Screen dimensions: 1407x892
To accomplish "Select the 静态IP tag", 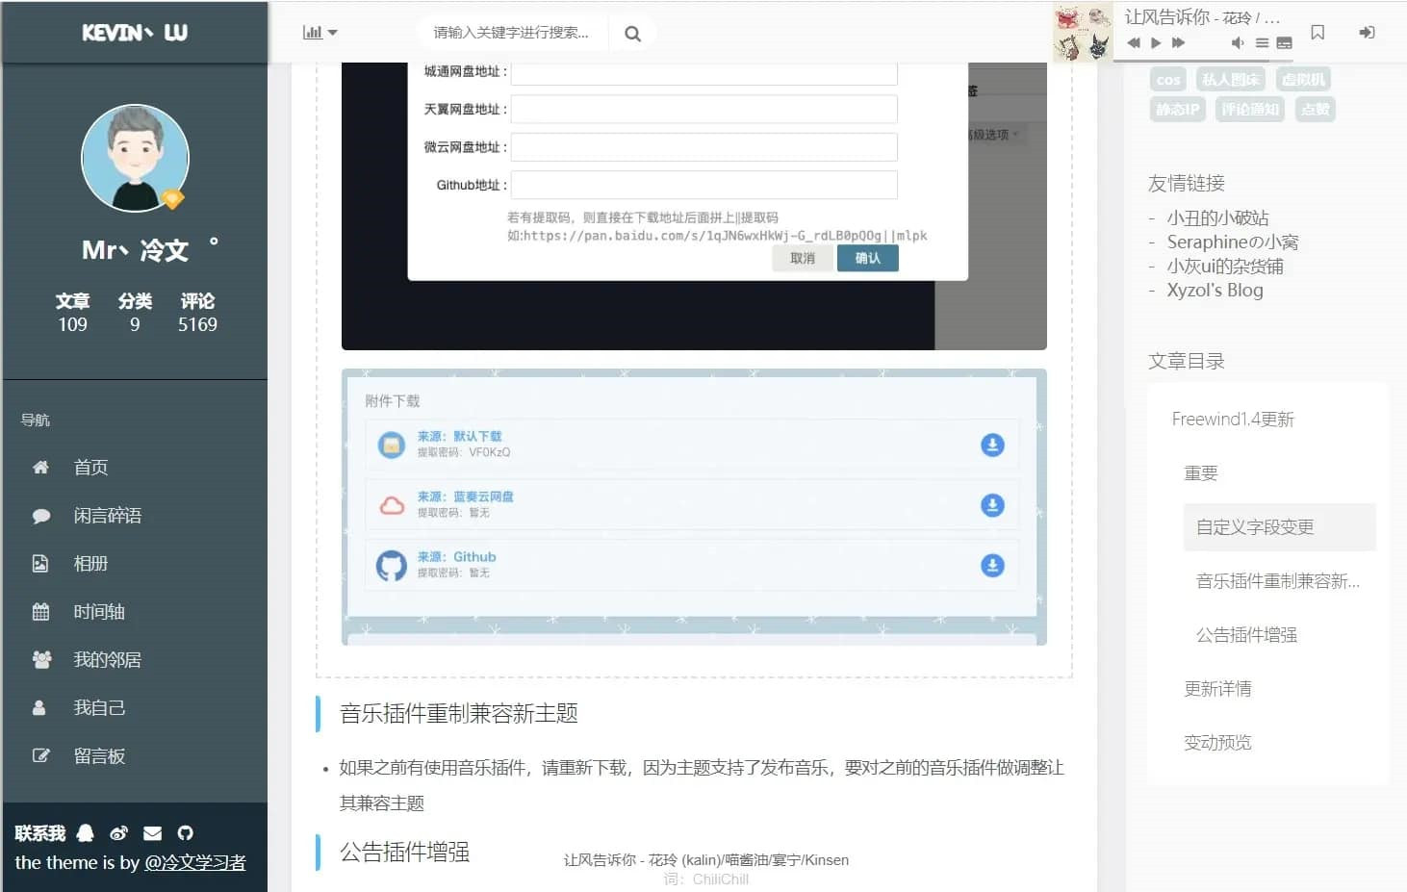I will coord(1178,110).
